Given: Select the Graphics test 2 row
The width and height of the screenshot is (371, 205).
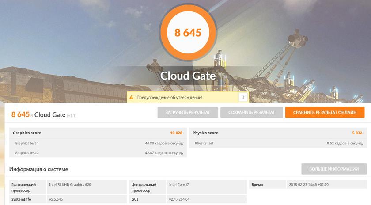Looking at the screenshot, I should click(x=98, y=153).
